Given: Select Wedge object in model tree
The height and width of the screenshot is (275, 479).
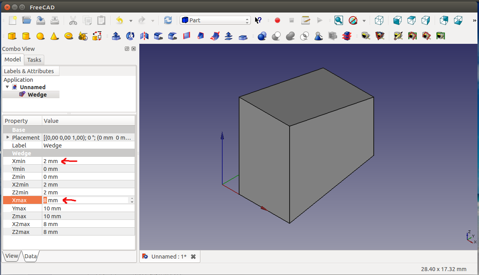Looking at the screenshot, I should click(x=37, y=95).
